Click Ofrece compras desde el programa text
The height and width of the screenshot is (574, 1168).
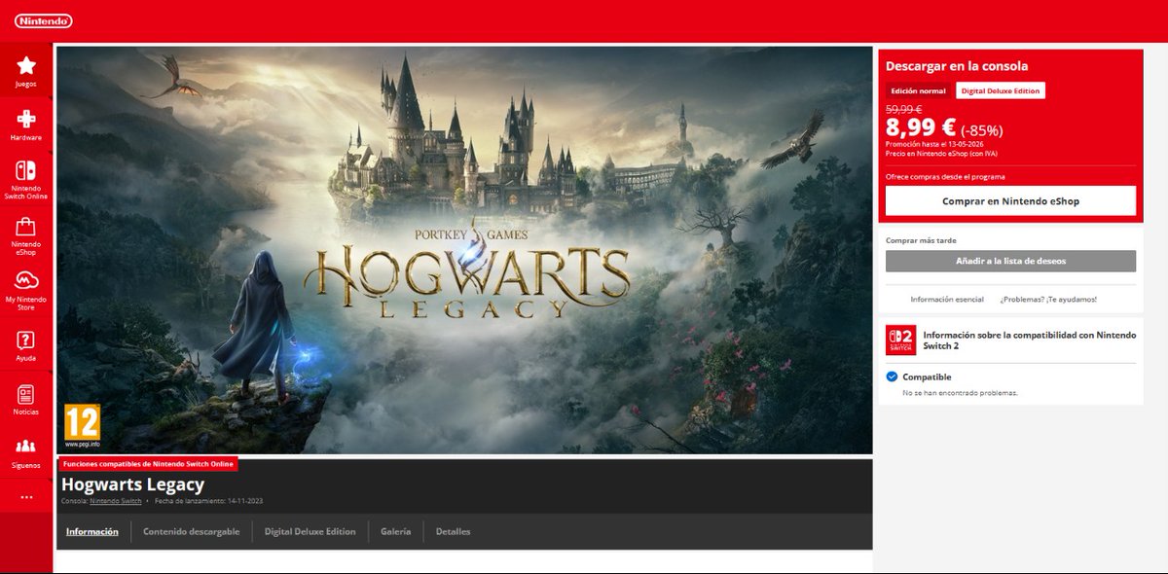(x=945, y=176)
